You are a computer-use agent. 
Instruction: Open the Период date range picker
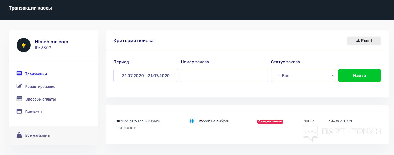pos(146,76)
